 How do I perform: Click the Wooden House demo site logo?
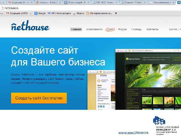pyautogui.click(x=103, y=81)
